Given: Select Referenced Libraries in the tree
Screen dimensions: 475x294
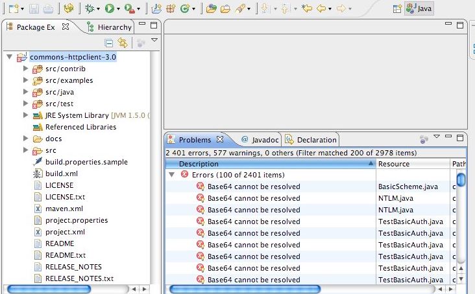Looking at the screenshot, I should [x=81, y=127].
